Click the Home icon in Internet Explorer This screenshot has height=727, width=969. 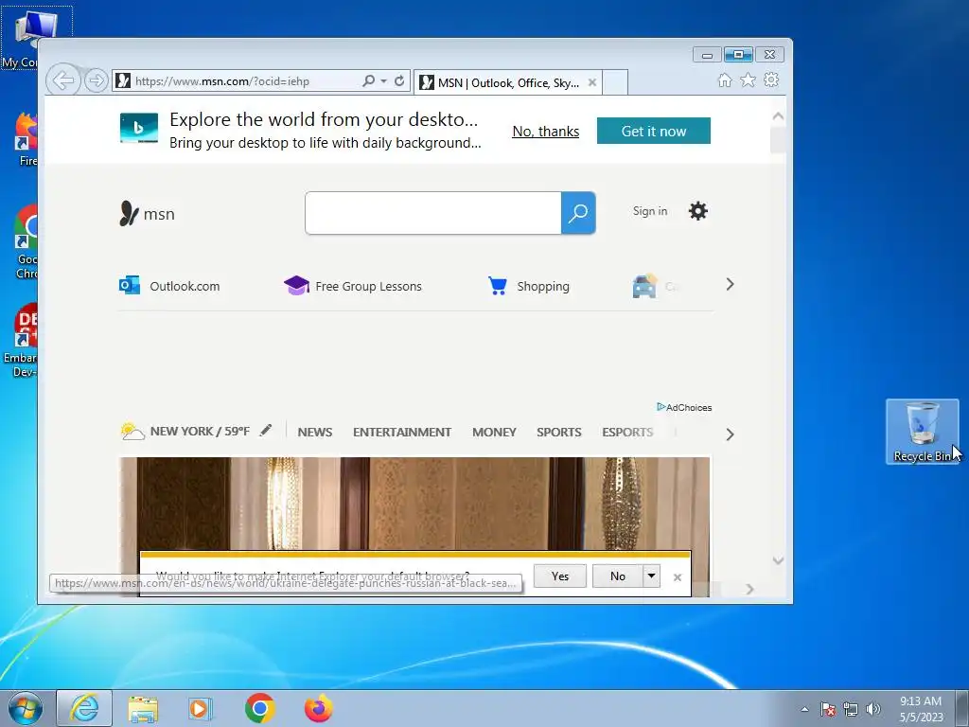coord(724,80)
